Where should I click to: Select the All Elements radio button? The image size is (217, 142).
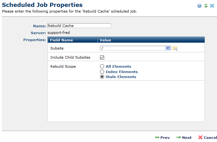click(x=102, y=66)
